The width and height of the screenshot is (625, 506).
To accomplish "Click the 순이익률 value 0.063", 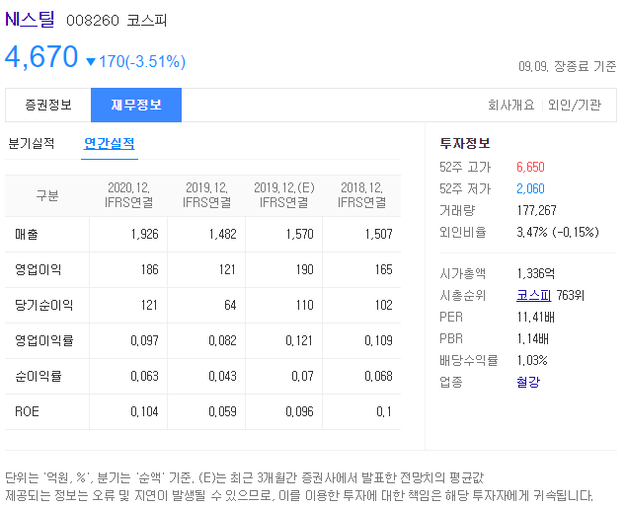I will [145, 376].
